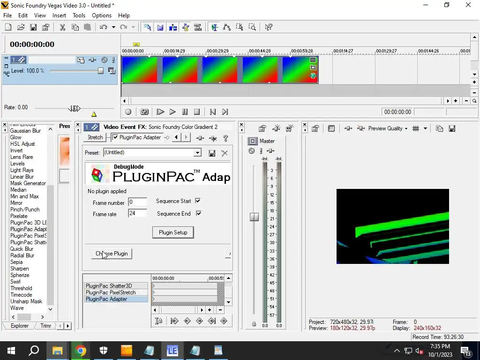480x360 pixels.
Task: Click the Frame rate input field
Action: coord(137,213)
